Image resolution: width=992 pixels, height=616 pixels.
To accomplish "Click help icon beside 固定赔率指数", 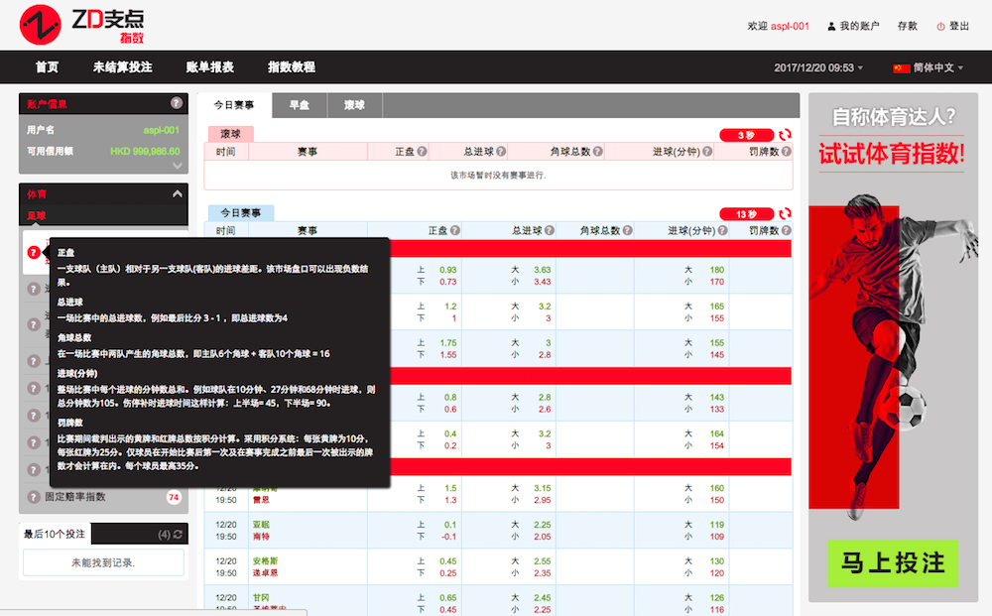I will coord(34,497).
